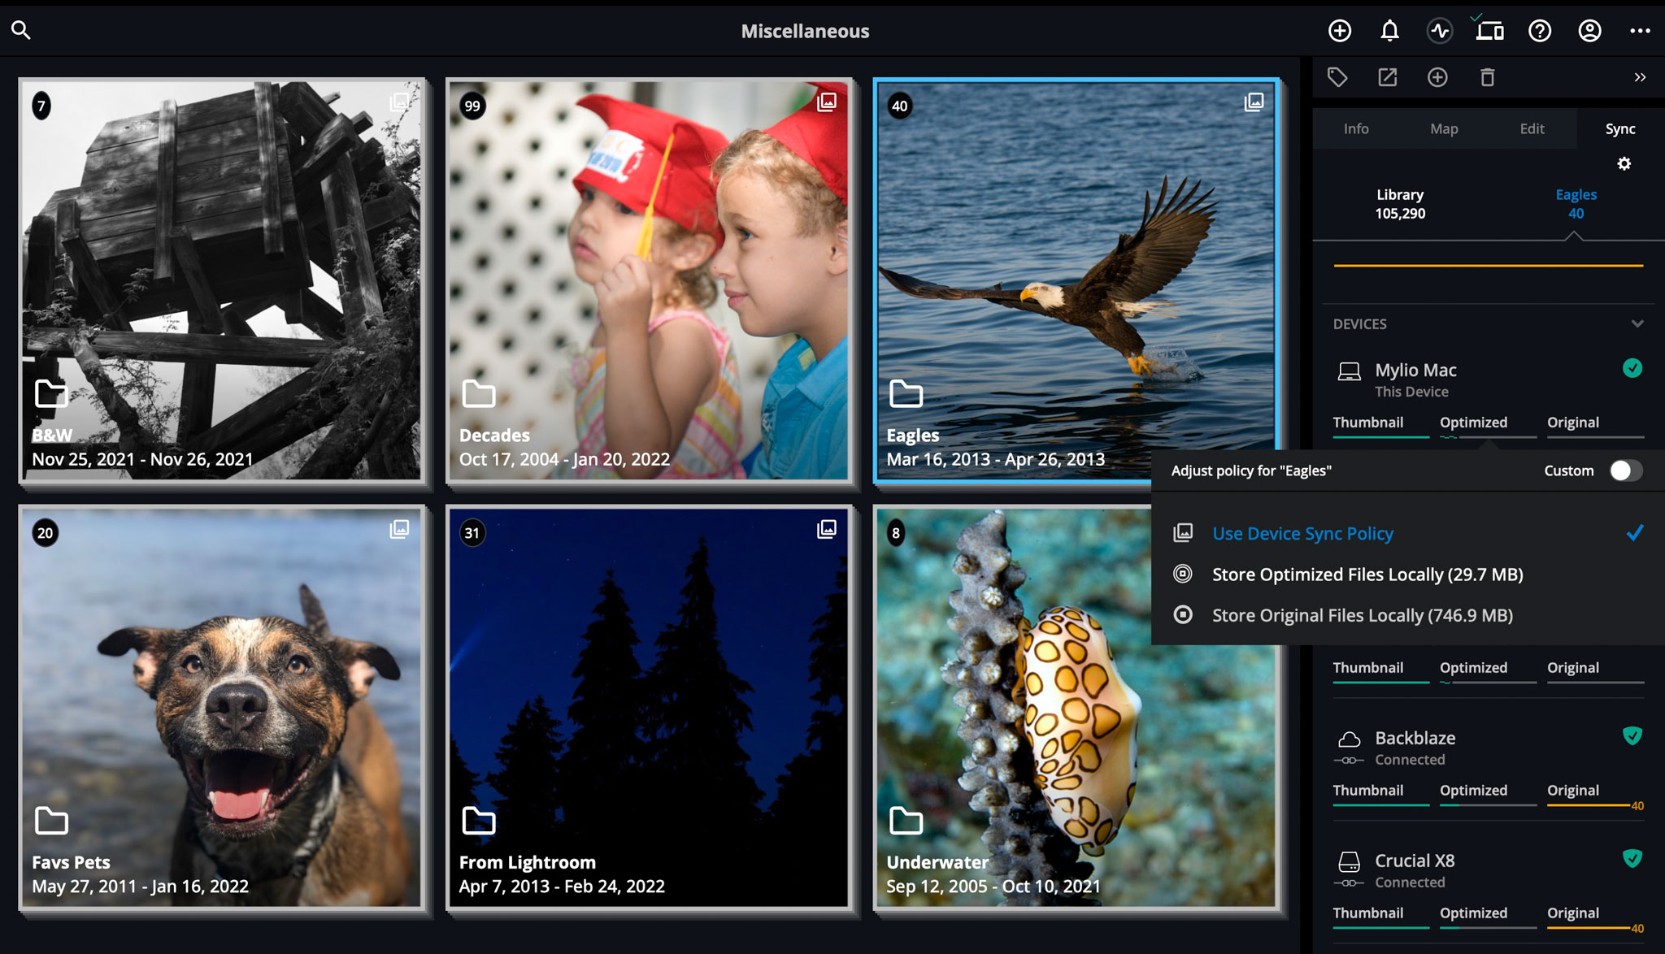Click the stack icon on Favs Pets thumbnail
Viewport: 1665px width, 954px height.
[399, 529]
